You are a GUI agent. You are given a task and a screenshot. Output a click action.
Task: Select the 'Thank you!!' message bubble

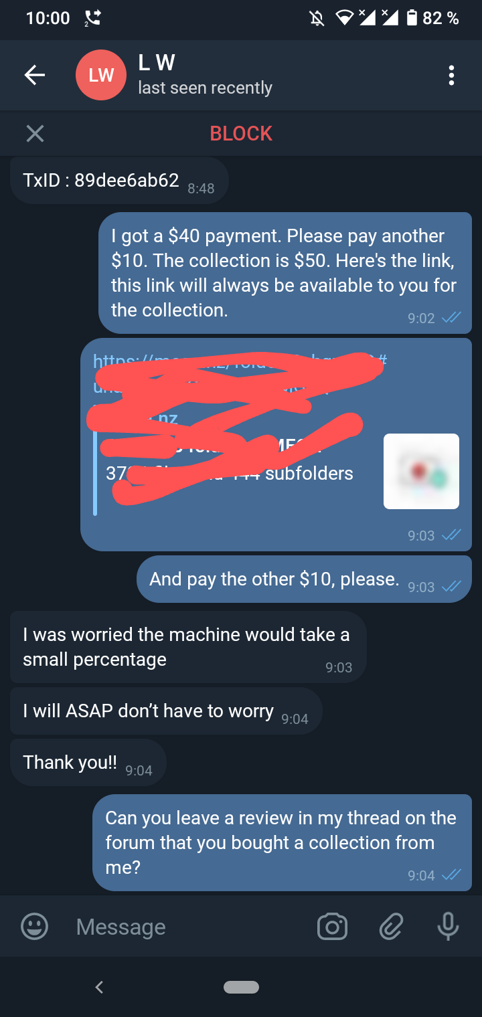(x=88, y=763)
